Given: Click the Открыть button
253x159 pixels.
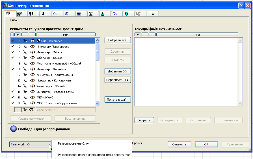Looking at the screenshot, I should (x=144, y=120).
